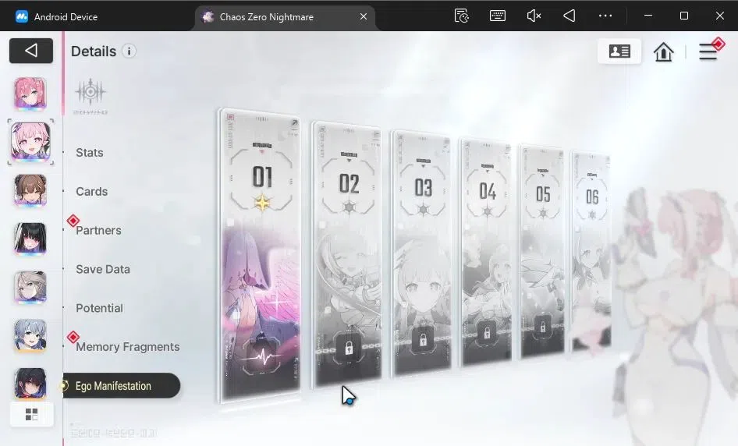Open Ego Manifestation card 01
Screen dimensions: 738x446
click(261, 257)
